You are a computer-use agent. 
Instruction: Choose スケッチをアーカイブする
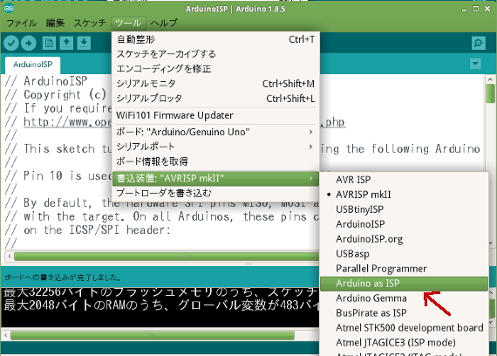point(215,54)
